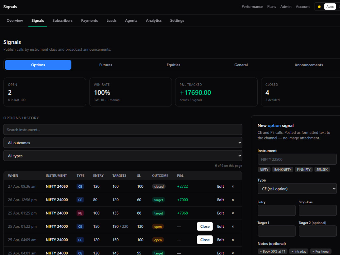
Task: Click the Entry price field
Action: click(276, 210)
